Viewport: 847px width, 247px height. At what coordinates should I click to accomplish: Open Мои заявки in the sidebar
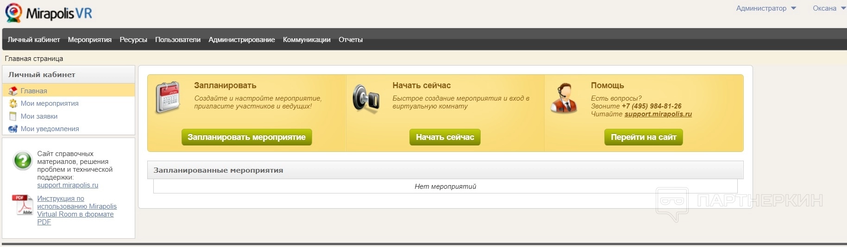(x=39, y=116)
